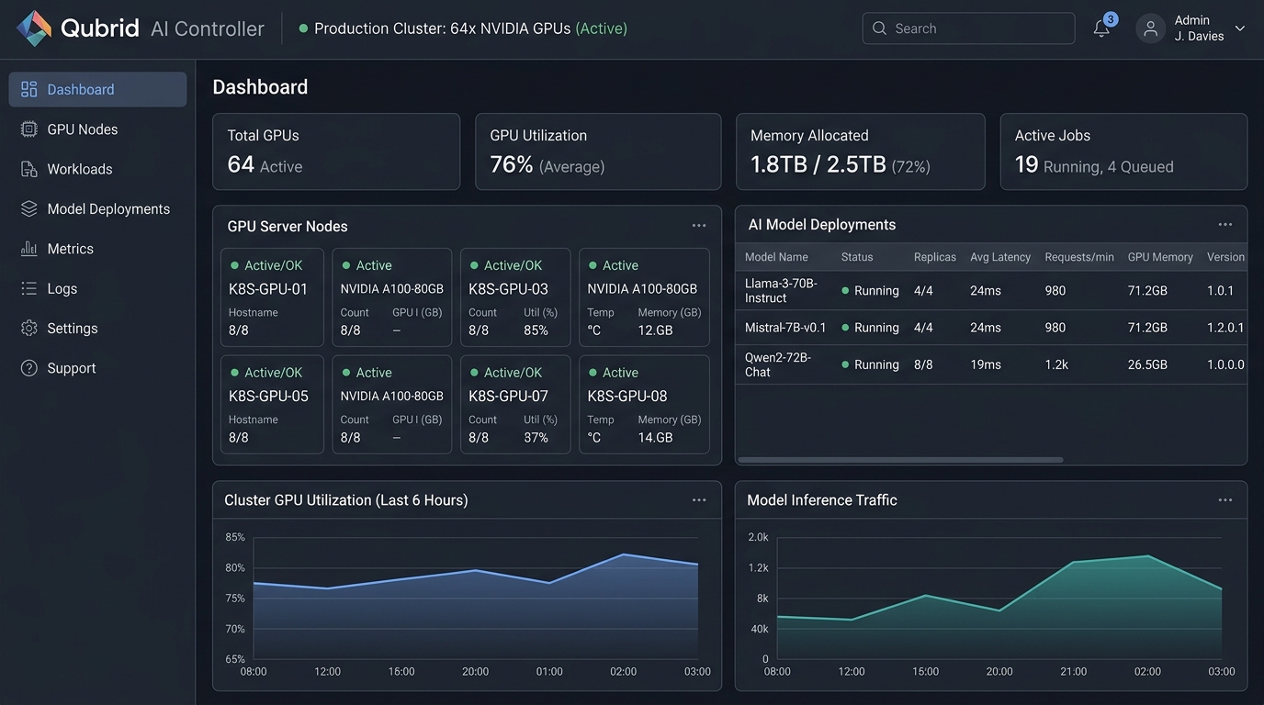Select the GPU Utilization 76% card

598,151
